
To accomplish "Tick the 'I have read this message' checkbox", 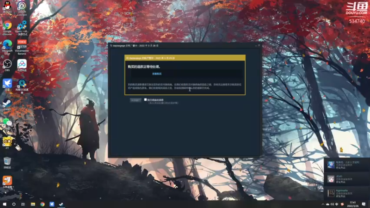I will (x=145, y=100).
